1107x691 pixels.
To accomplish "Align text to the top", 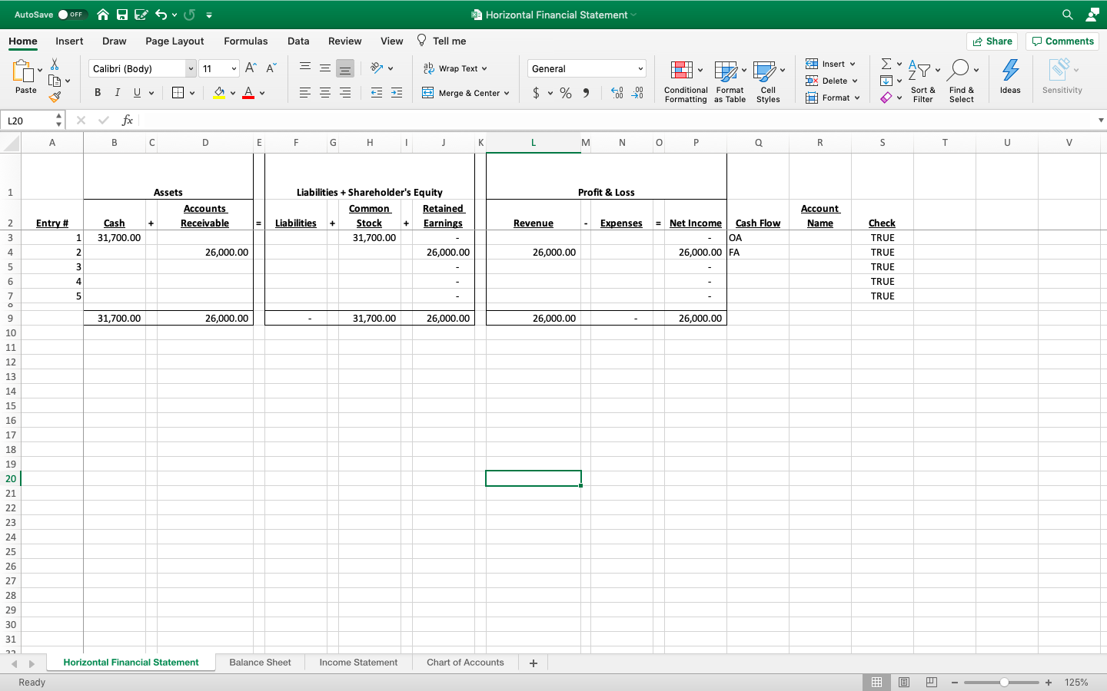I will (305, 68).
